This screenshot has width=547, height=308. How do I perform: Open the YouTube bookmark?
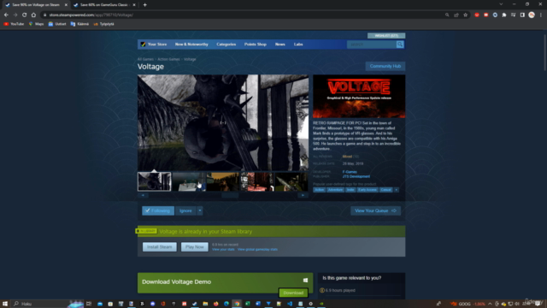tap(14, 24)
